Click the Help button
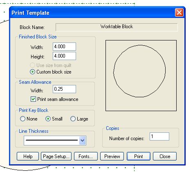This screenshot has width=193, height=172. click(28, 156)
